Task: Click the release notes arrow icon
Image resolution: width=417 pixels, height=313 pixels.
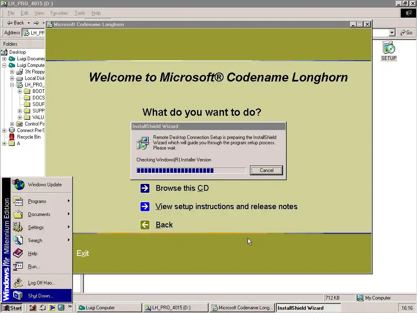Action: click(145, 207)
